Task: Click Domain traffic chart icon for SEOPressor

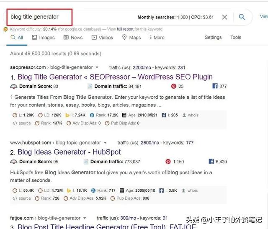Action: [x=90, y=86]
